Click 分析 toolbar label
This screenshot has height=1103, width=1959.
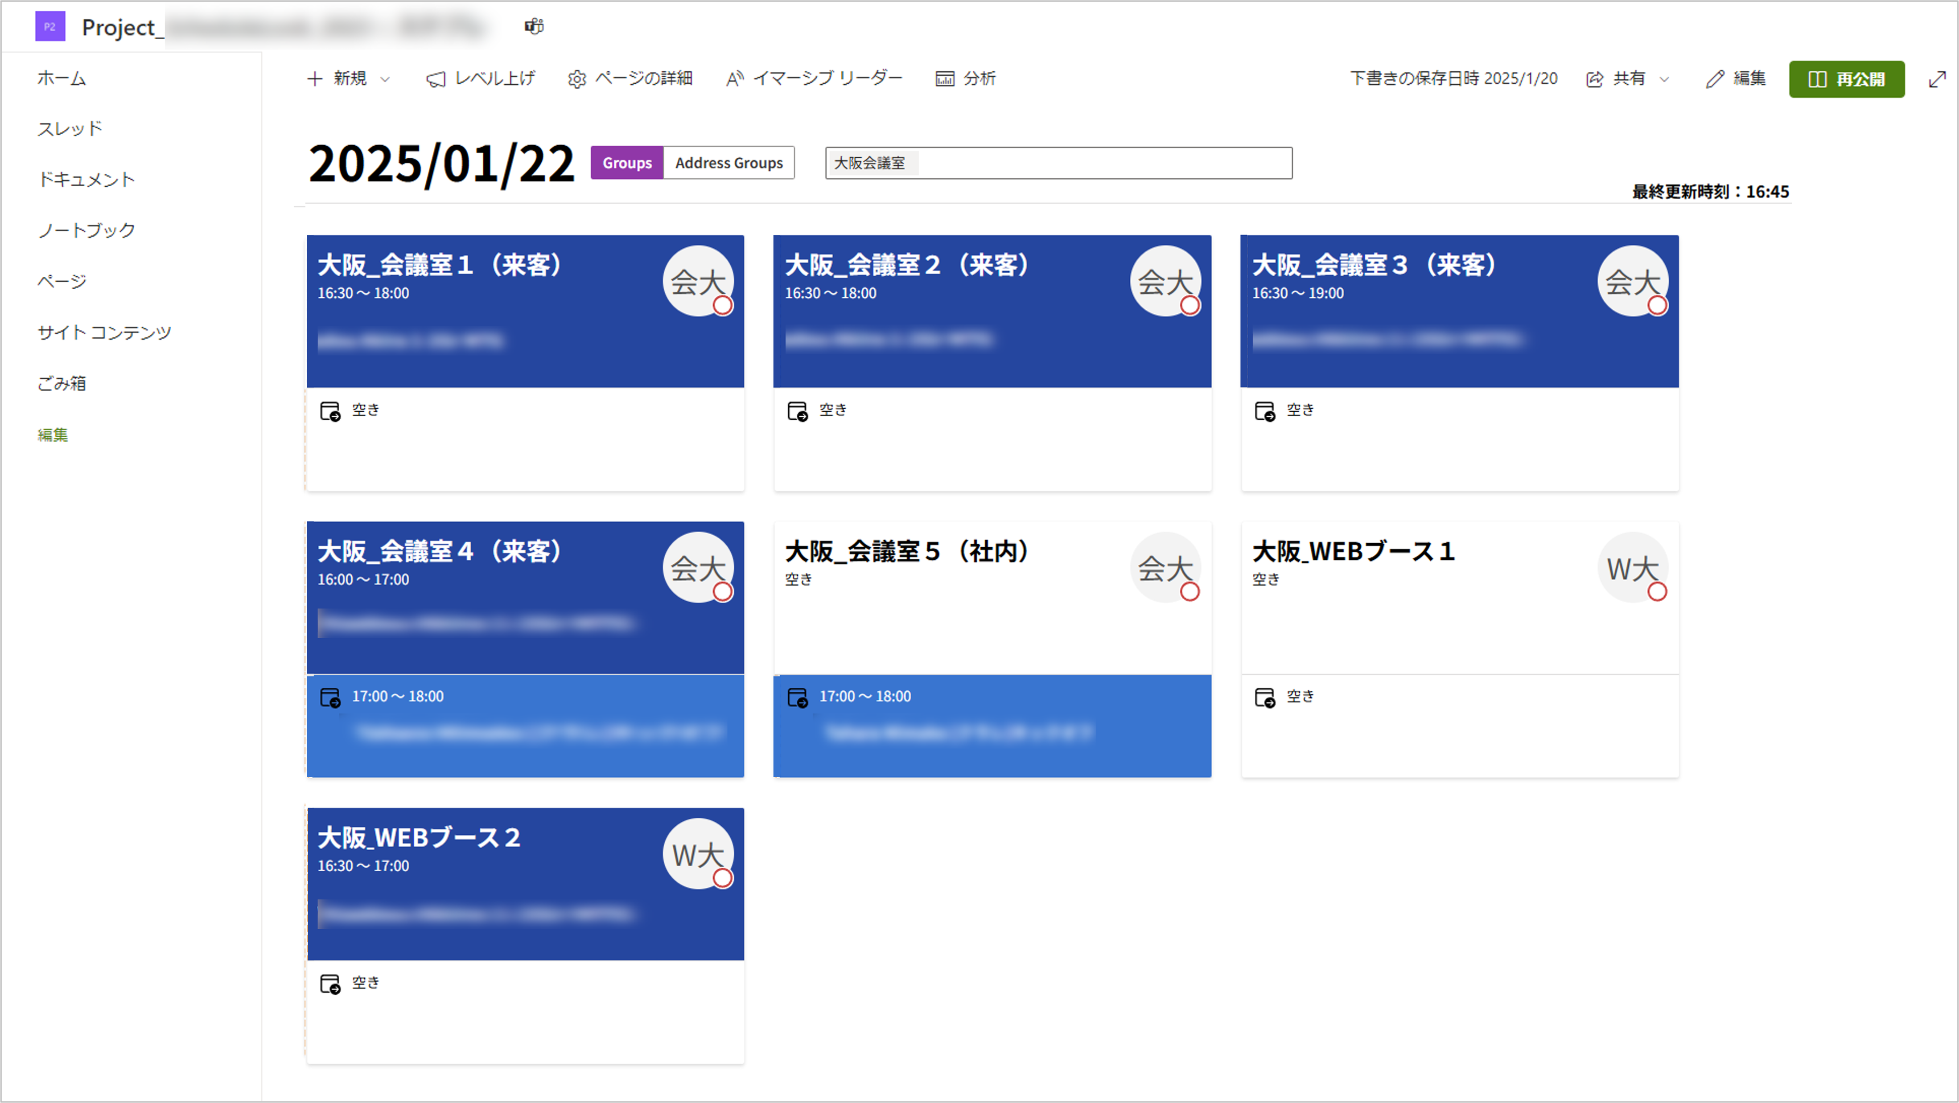(979, 78)
